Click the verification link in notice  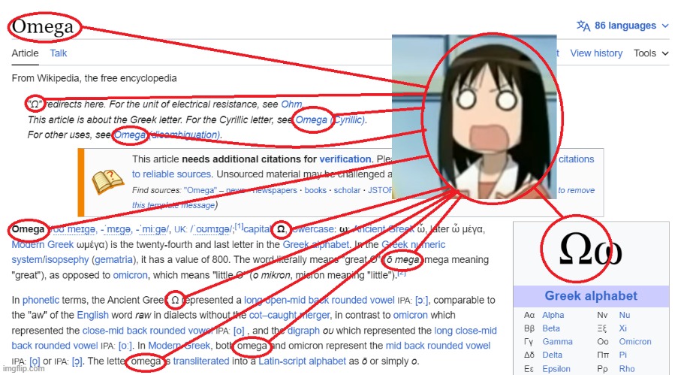click(345, 159)
